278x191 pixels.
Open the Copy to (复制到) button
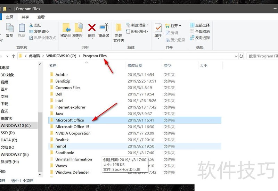[x=78, y=31]
